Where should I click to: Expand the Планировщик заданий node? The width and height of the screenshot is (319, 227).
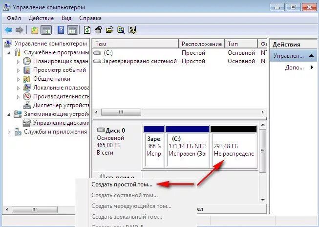click(18, 62)
